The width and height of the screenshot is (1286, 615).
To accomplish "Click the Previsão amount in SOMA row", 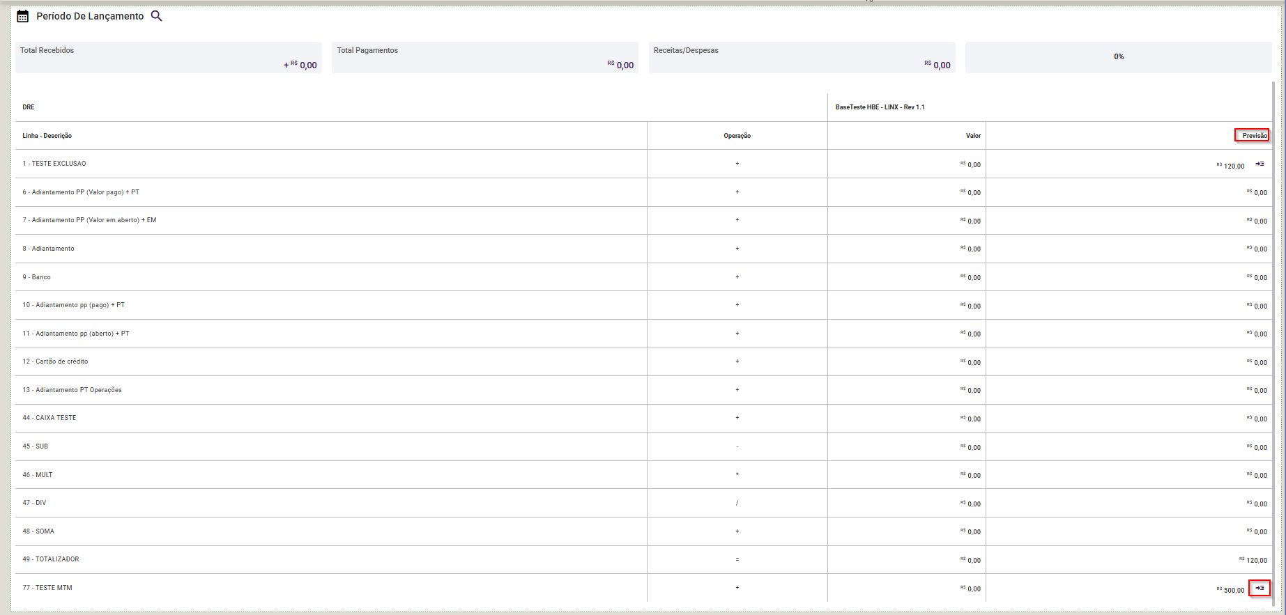I will [x=1257, y=531].
